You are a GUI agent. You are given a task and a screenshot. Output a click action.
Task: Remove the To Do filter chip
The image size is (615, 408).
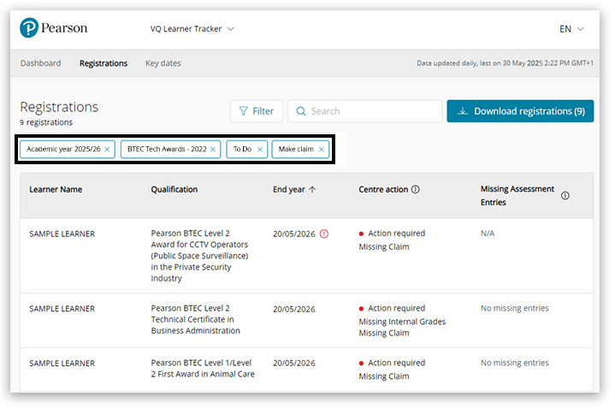(x=260, y=149)
